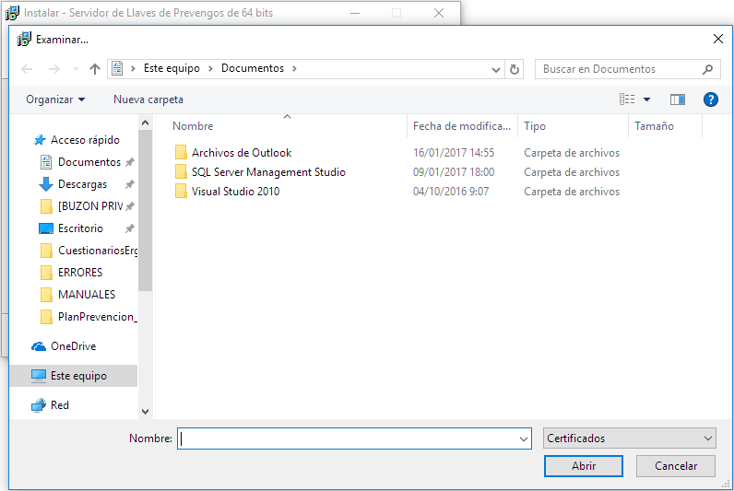Open the Red network location
The height and width of the screenshot is (491, 734).
pos(60,405)
